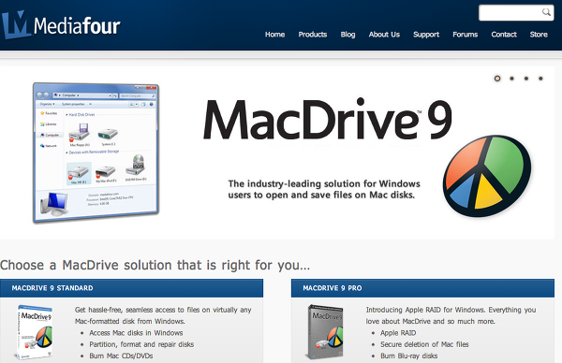Select the second slideshow dot
562x363 pixels.
pos(511,79)
